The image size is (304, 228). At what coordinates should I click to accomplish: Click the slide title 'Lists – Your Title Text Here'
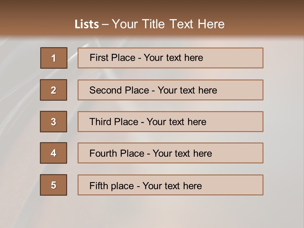[149, 24]
